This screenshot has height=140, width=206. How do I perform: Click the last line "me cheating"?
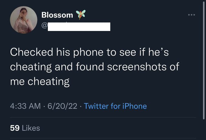pos(40,81)
